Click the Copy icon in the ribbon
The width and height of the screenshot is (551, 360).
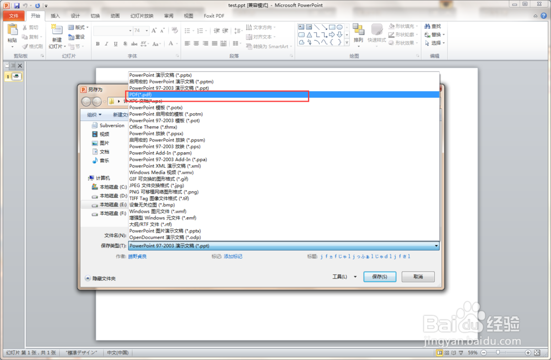coord(25,37)
